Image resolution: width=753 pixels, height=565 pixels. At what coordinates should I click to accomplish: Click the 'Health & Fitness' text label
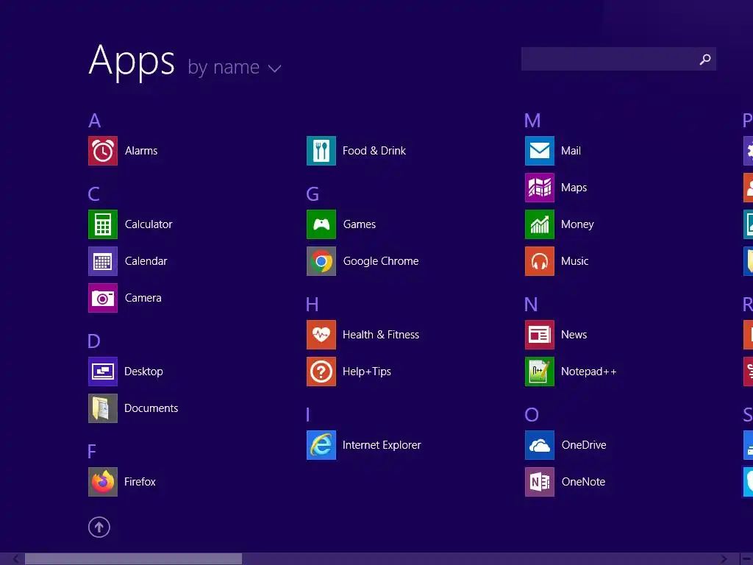coord(381,335)
